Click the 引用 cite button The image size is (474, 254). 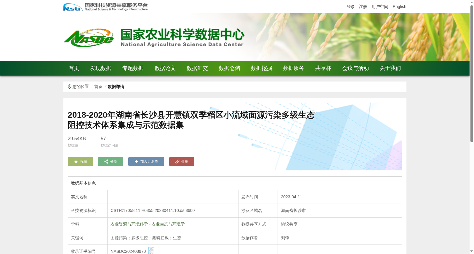(x=182, y=162)
